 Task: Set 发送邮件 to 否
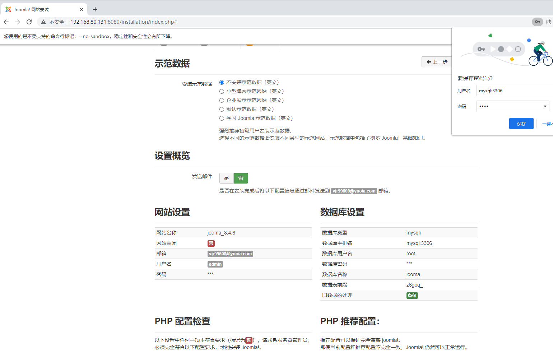click(241, 178)
